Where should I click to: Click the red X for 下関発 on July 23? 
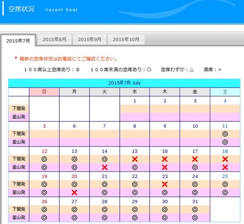[165, 184]
